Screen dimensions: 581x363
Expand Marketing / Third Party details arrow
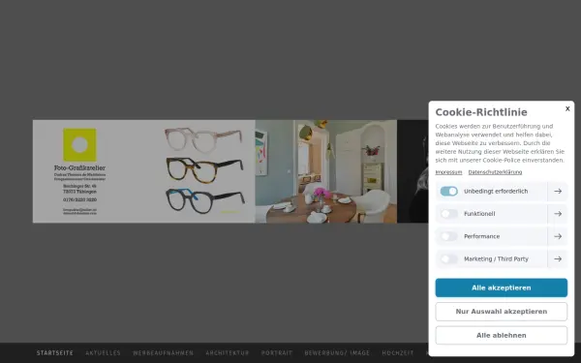(x=558, y=258)
